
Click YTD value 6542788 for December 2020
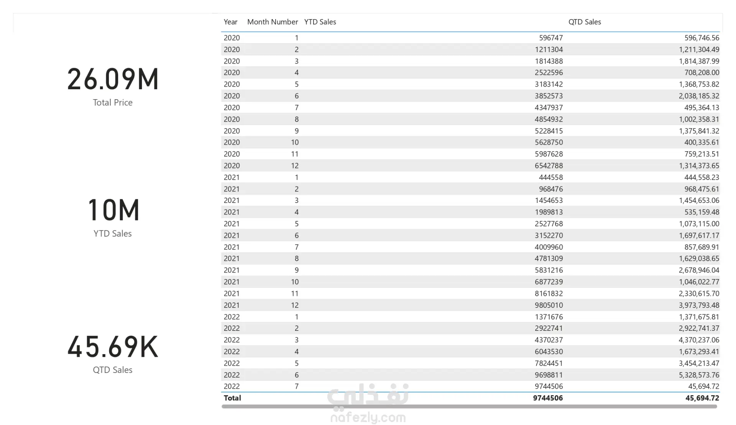(x=549, y=166)
